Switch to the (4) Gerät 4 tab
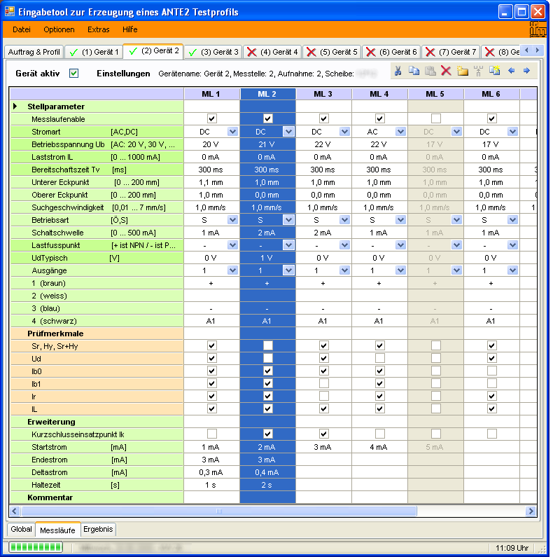 point(272,52)
